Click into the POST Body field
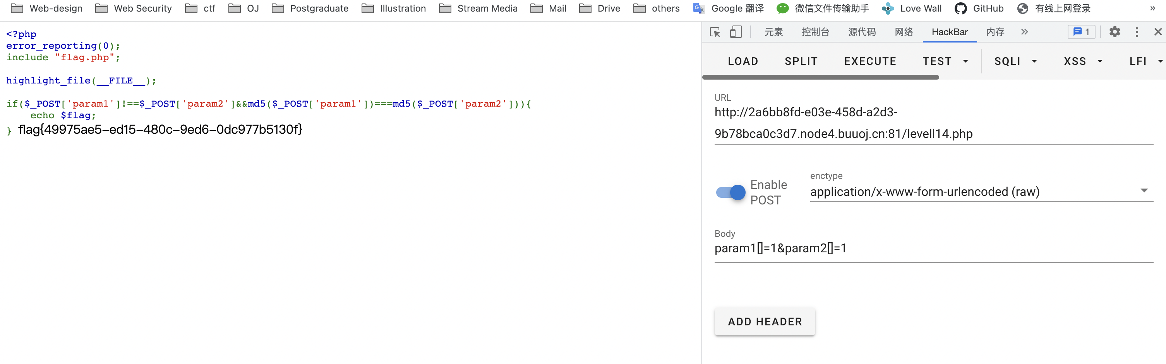Image resolution: width=1166 pixels, height=364 pixels. pos(933,248)
